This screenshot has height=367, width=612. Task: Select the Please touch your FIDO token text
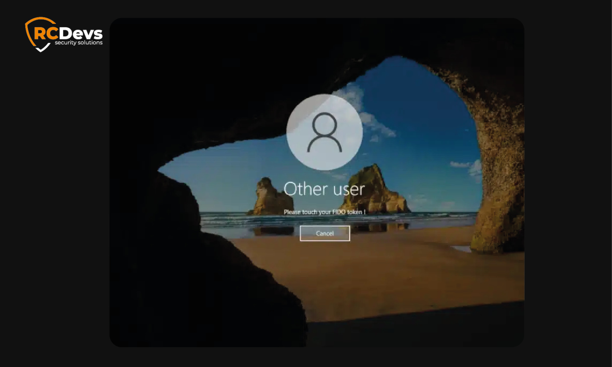[x=325, y=212]
